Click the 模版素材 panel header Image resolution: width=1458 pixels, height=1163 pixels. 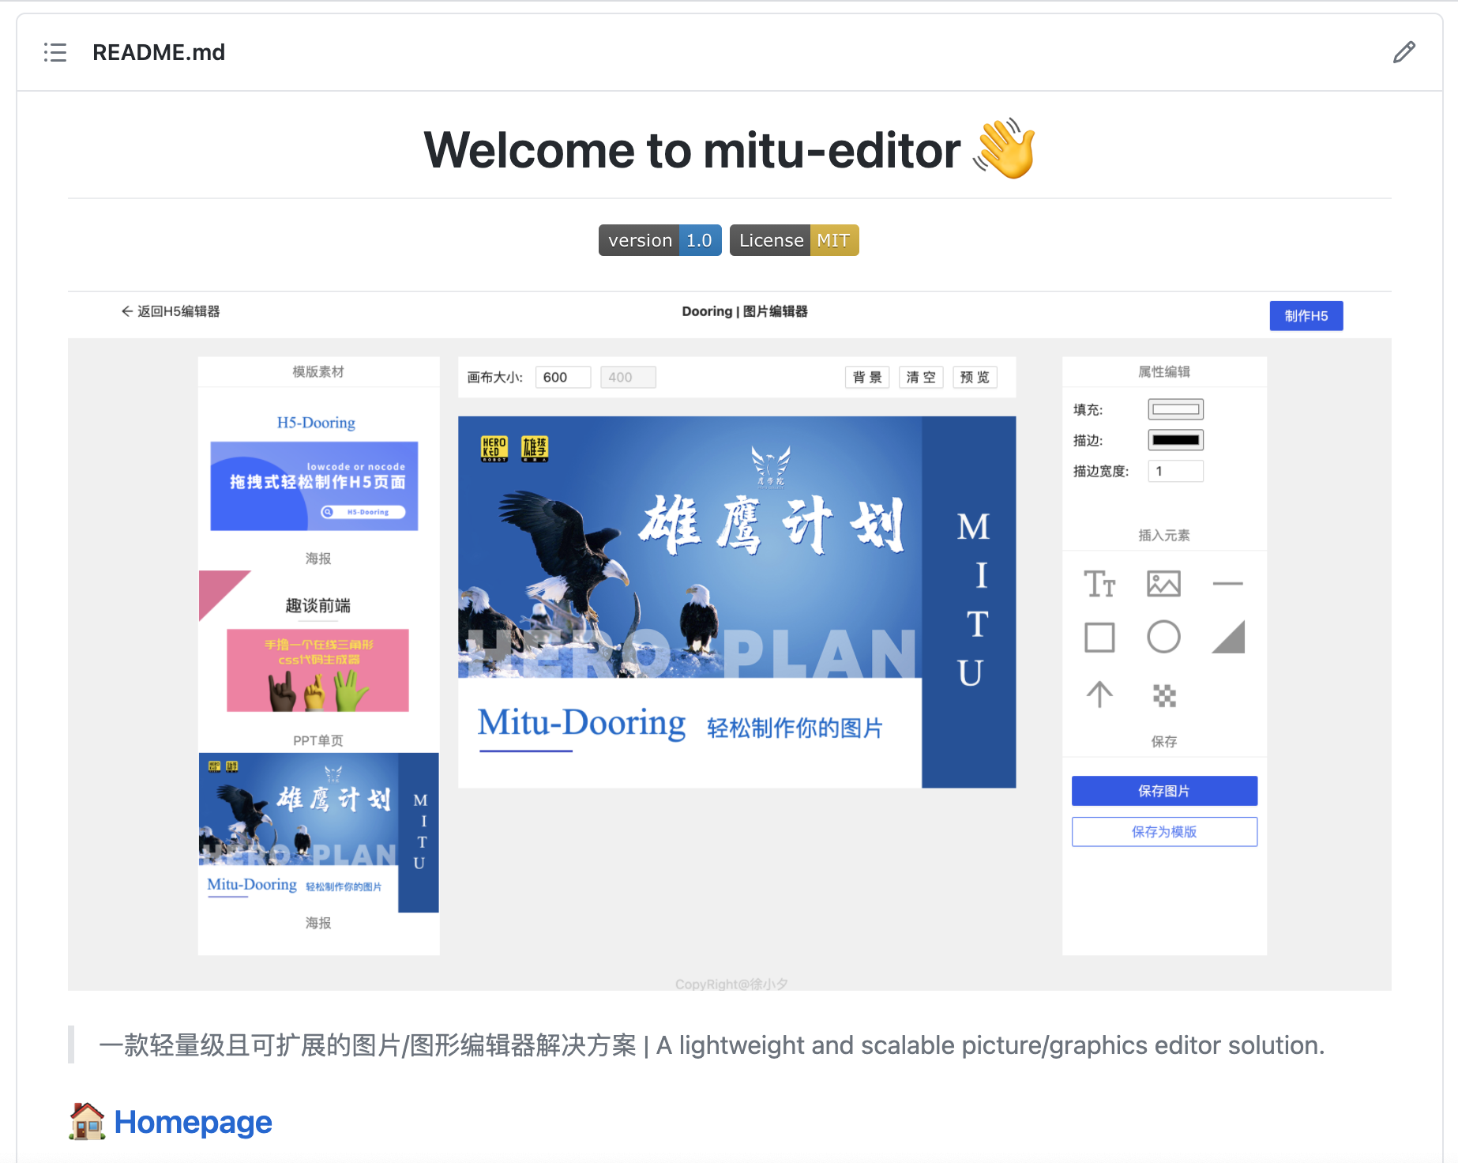[x=318, y=371]
